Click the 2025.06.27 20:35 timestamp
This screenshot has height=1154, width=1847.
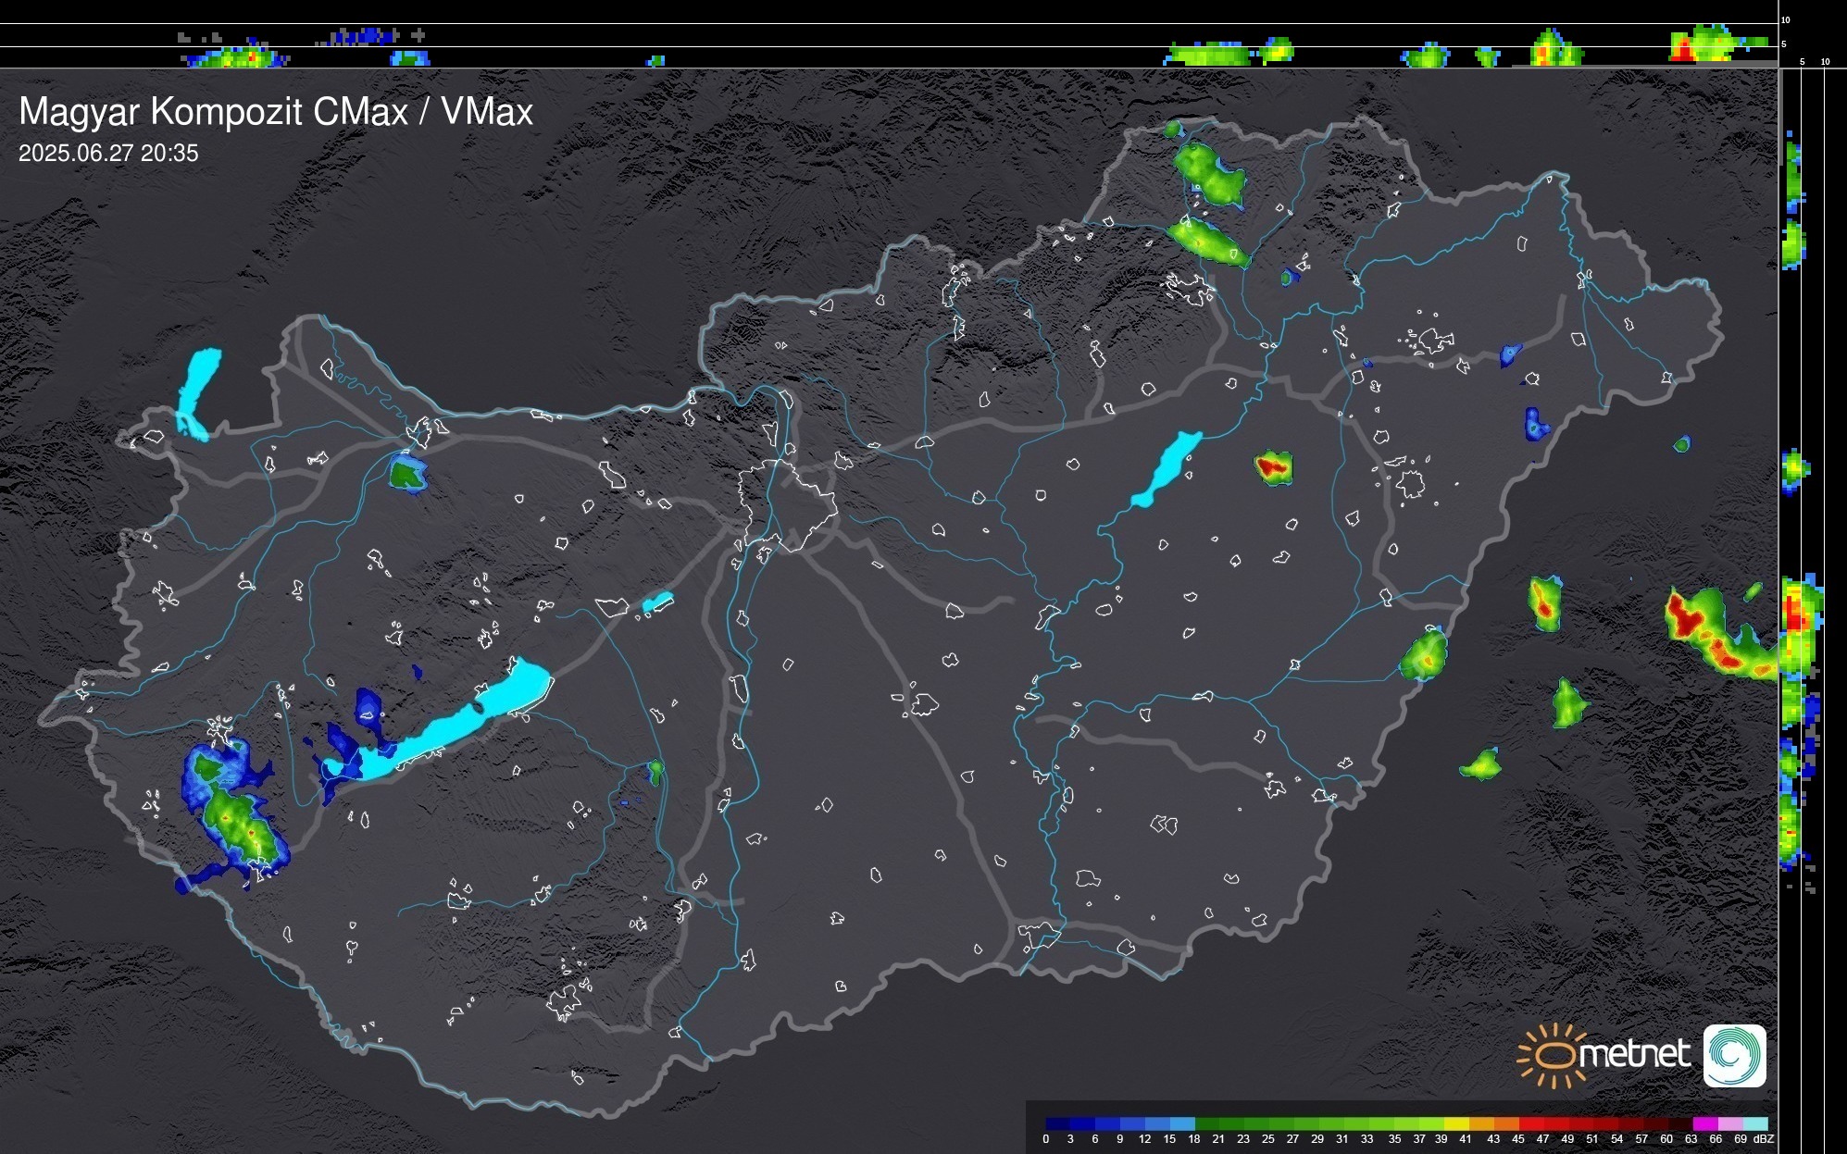pyautogui.click(x=108, y=154)
